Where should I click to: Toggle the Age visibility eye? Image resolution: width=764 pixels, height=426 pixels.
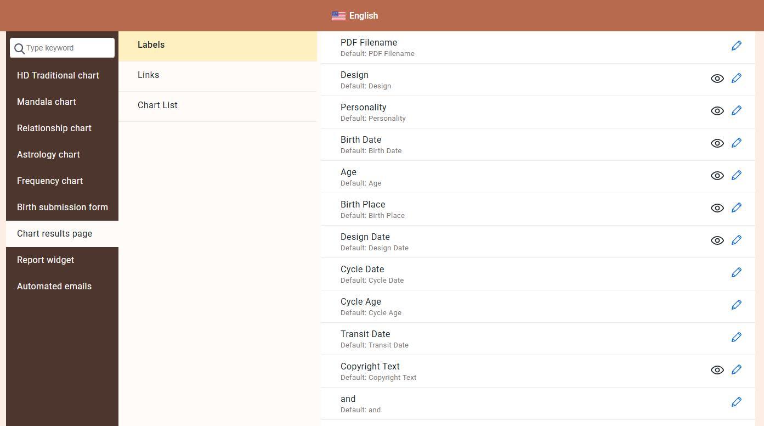click(717, 176)
